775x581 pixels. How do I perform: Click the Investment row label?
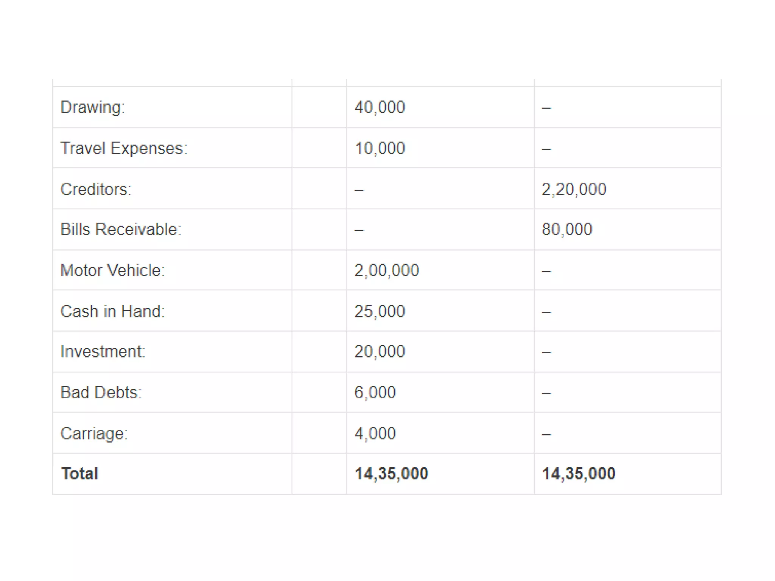[103, 352]
